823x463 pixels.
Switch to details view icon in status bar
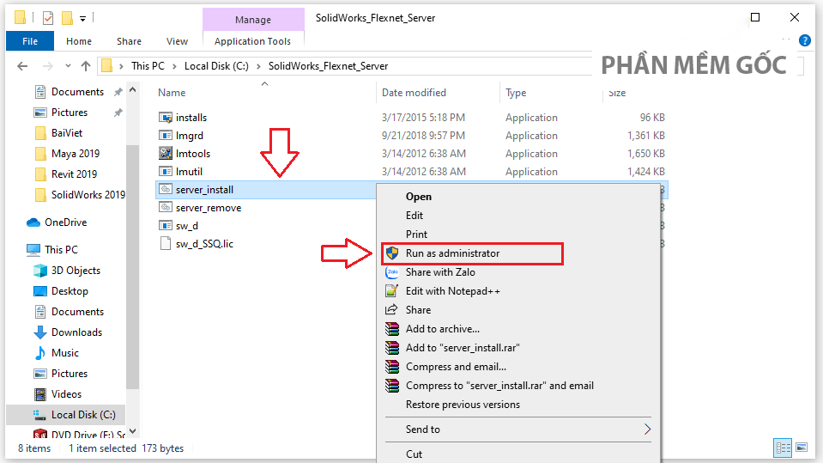(784, 448)
